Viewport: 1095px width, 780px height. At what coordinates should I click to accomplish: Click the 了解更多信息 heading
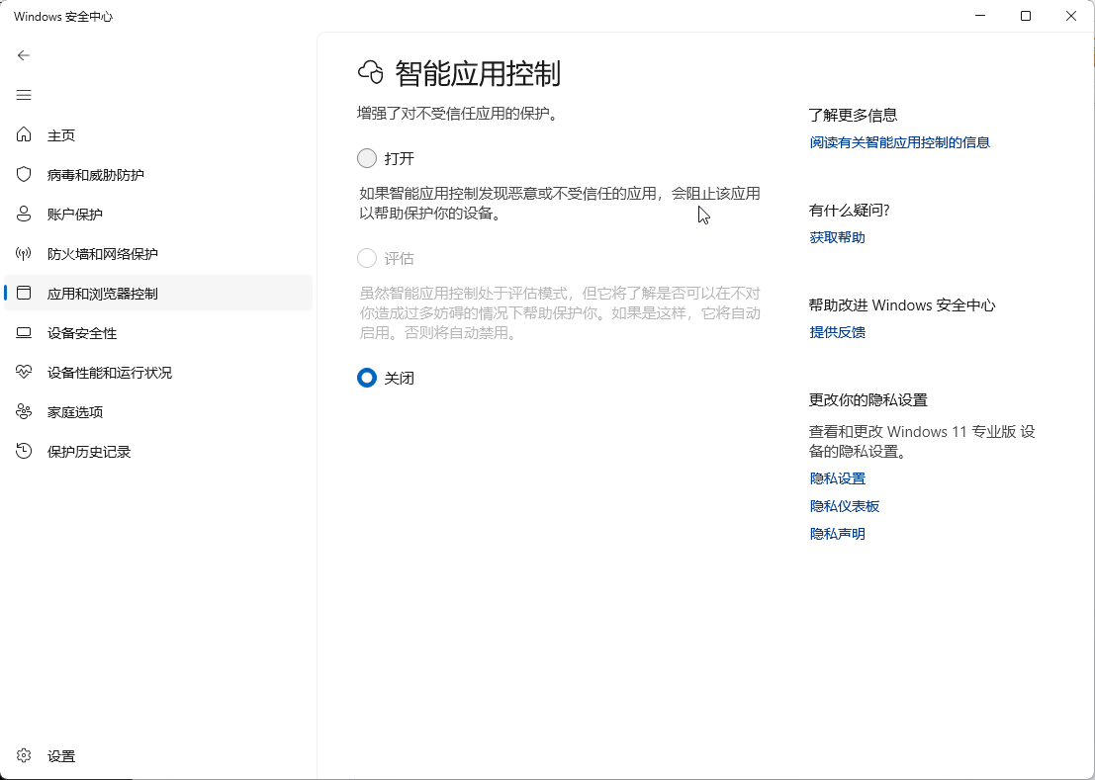tap(853, 115)
